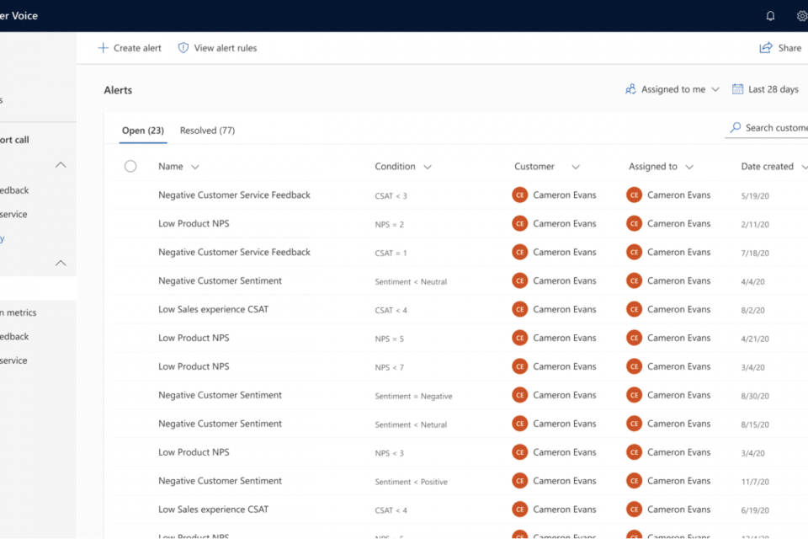
Task: Switch to the Resolved (77) tab
Action: coord(207,131)
